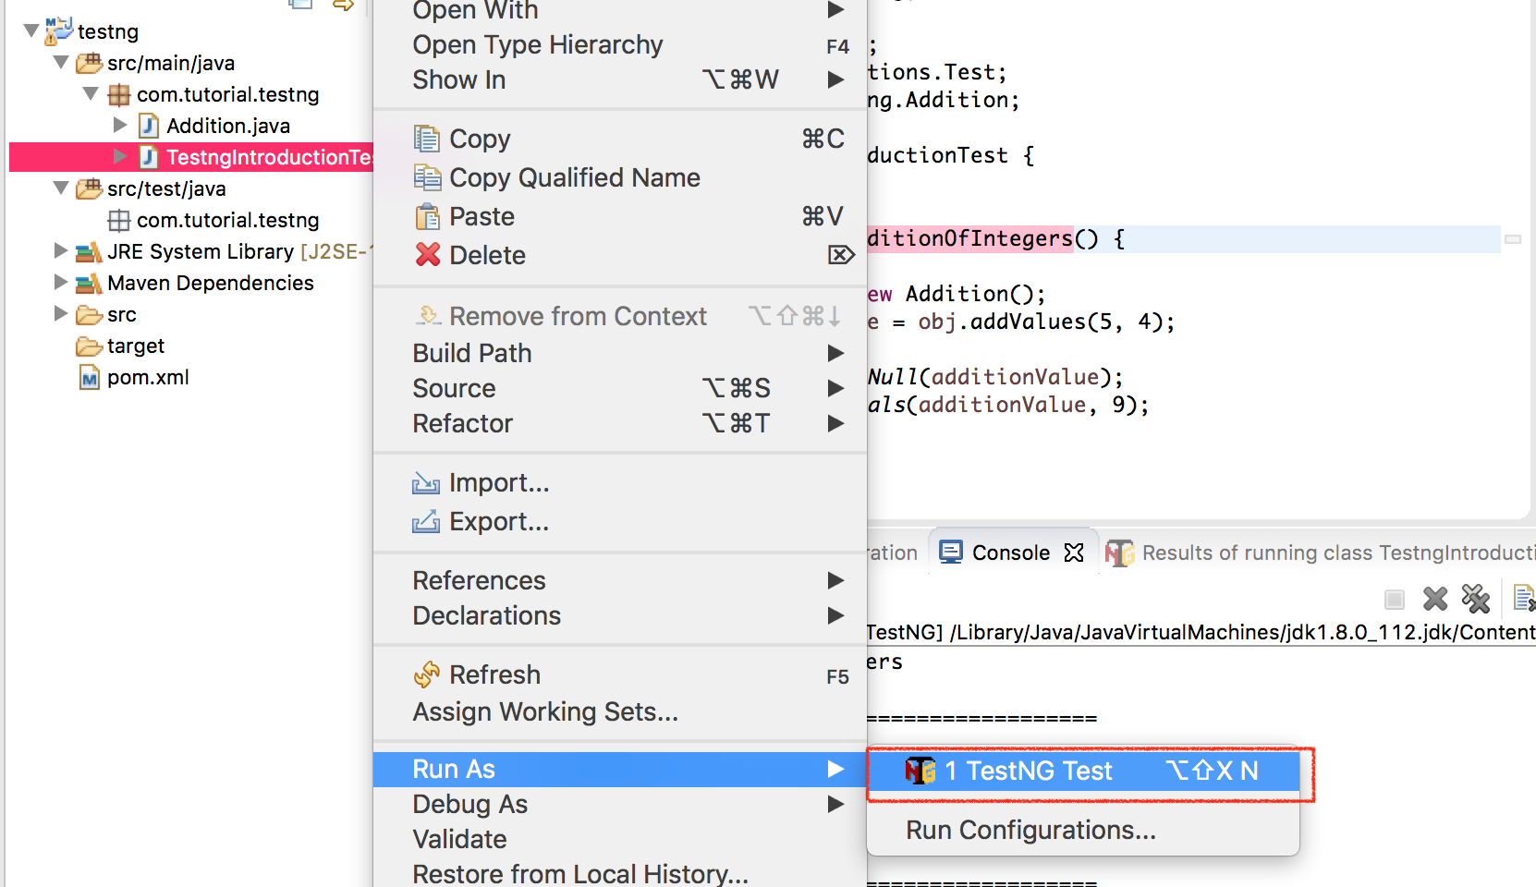Click the JDK path line in Console output
The height and width of the screenshot is (887, 1536).
click(1201, 632)
